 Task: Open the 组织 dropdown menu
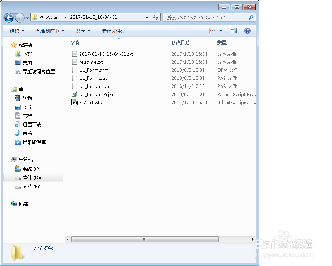coord(17,31)
